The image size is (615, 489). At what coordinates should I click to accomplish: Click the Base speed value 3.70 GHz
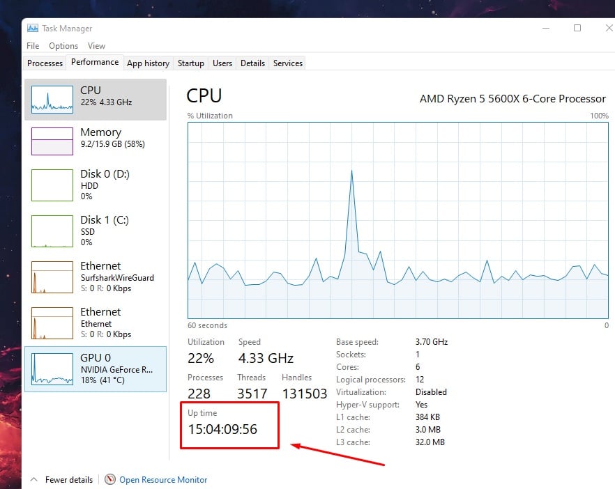(432, 341)
